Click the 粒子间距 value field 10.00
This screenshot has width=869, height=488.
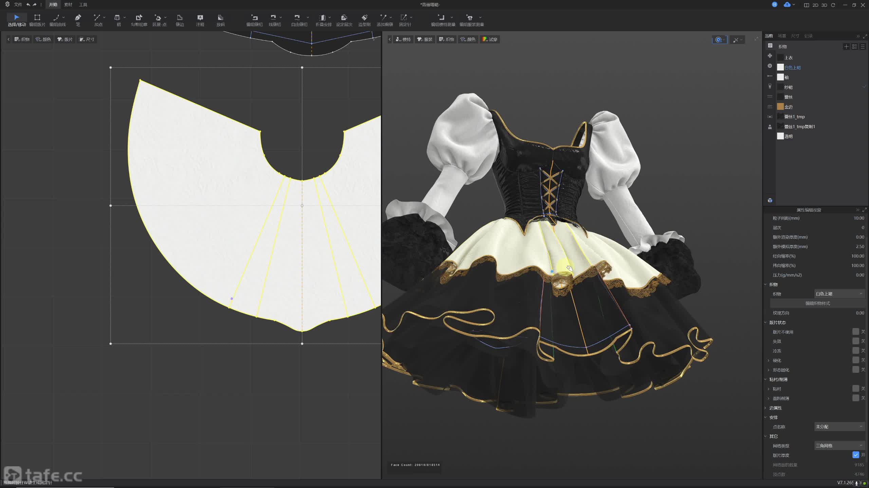tap(859, 218)
